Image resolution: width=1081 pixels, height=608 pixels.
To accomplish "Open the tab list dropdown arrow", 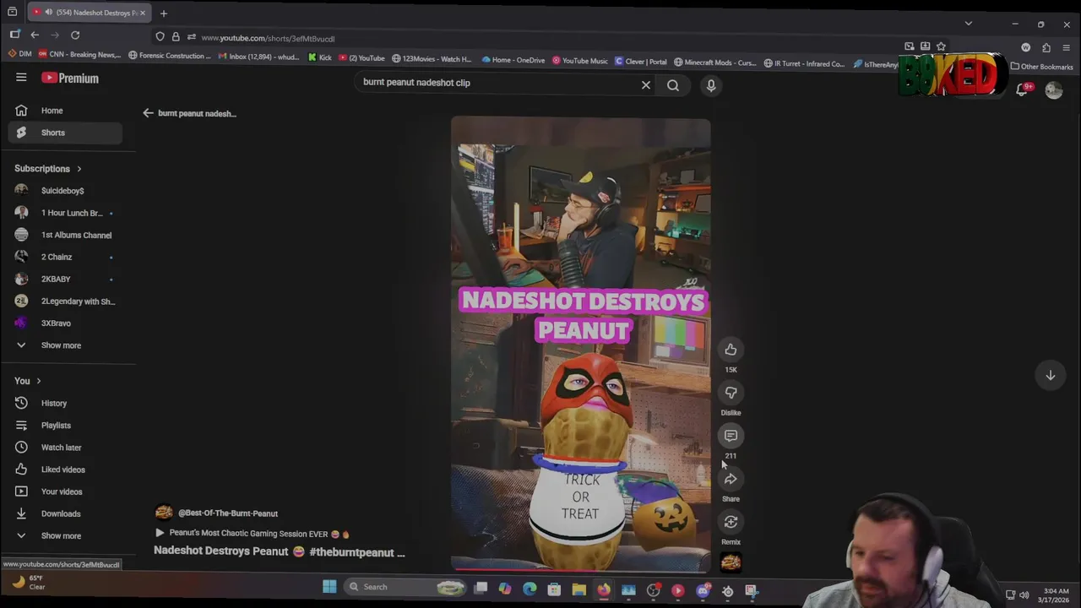I will tap(969, 23).
